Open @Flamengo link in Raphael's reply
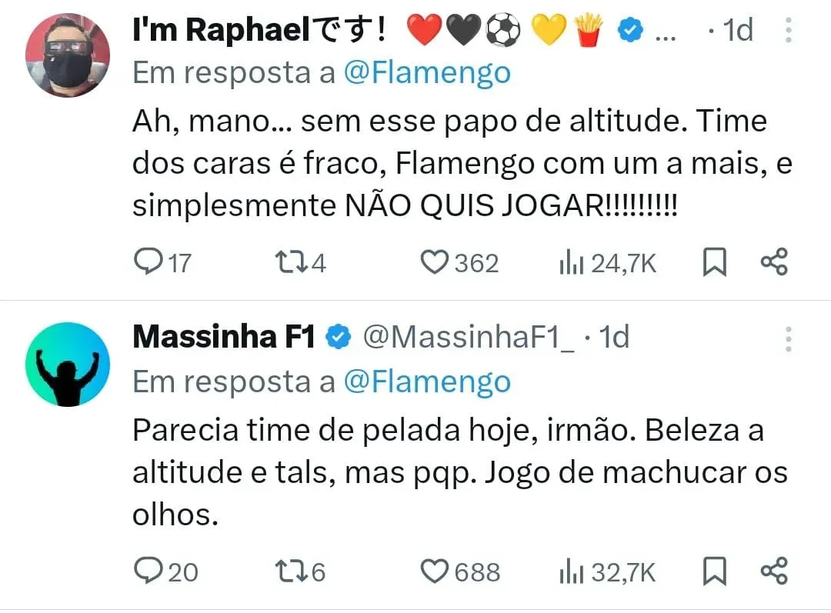Screen dimensions: 831x613 coord(427,73)
